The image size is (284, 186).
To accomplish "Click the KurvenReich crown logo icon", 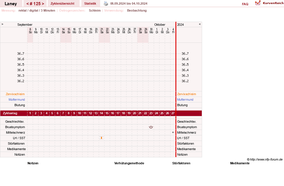I will click(258, 3).
